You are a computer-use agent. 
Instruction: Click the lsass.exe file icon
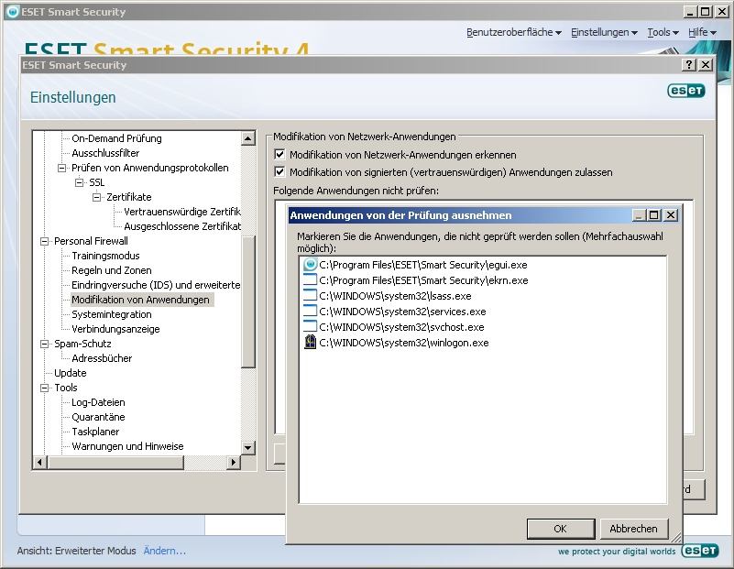coord(310,296)
